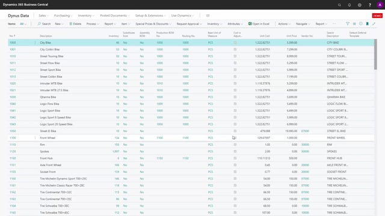Viewport: 385px width, 216px height.
Task: Expand the Attributes dropdown
Action: (x=235, y=24)
